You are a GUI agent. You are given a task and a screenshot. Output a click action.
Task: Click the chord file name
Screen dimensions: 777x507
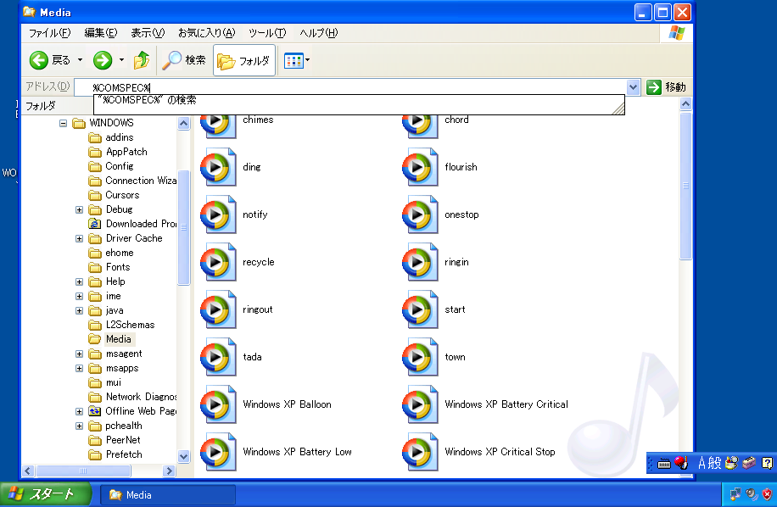click(456, 120)
